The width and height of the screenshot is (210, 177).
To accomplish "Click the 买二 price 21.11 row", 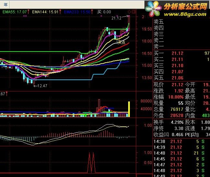I will pyautogui.click(x=181, y=59).
